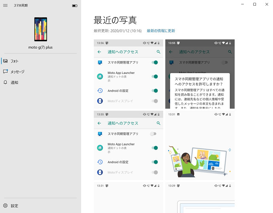Screen dimensions: 273x213
Task: Maximize the スマホ同期 window
Action: pyautogui.click(x=254, y=4)
